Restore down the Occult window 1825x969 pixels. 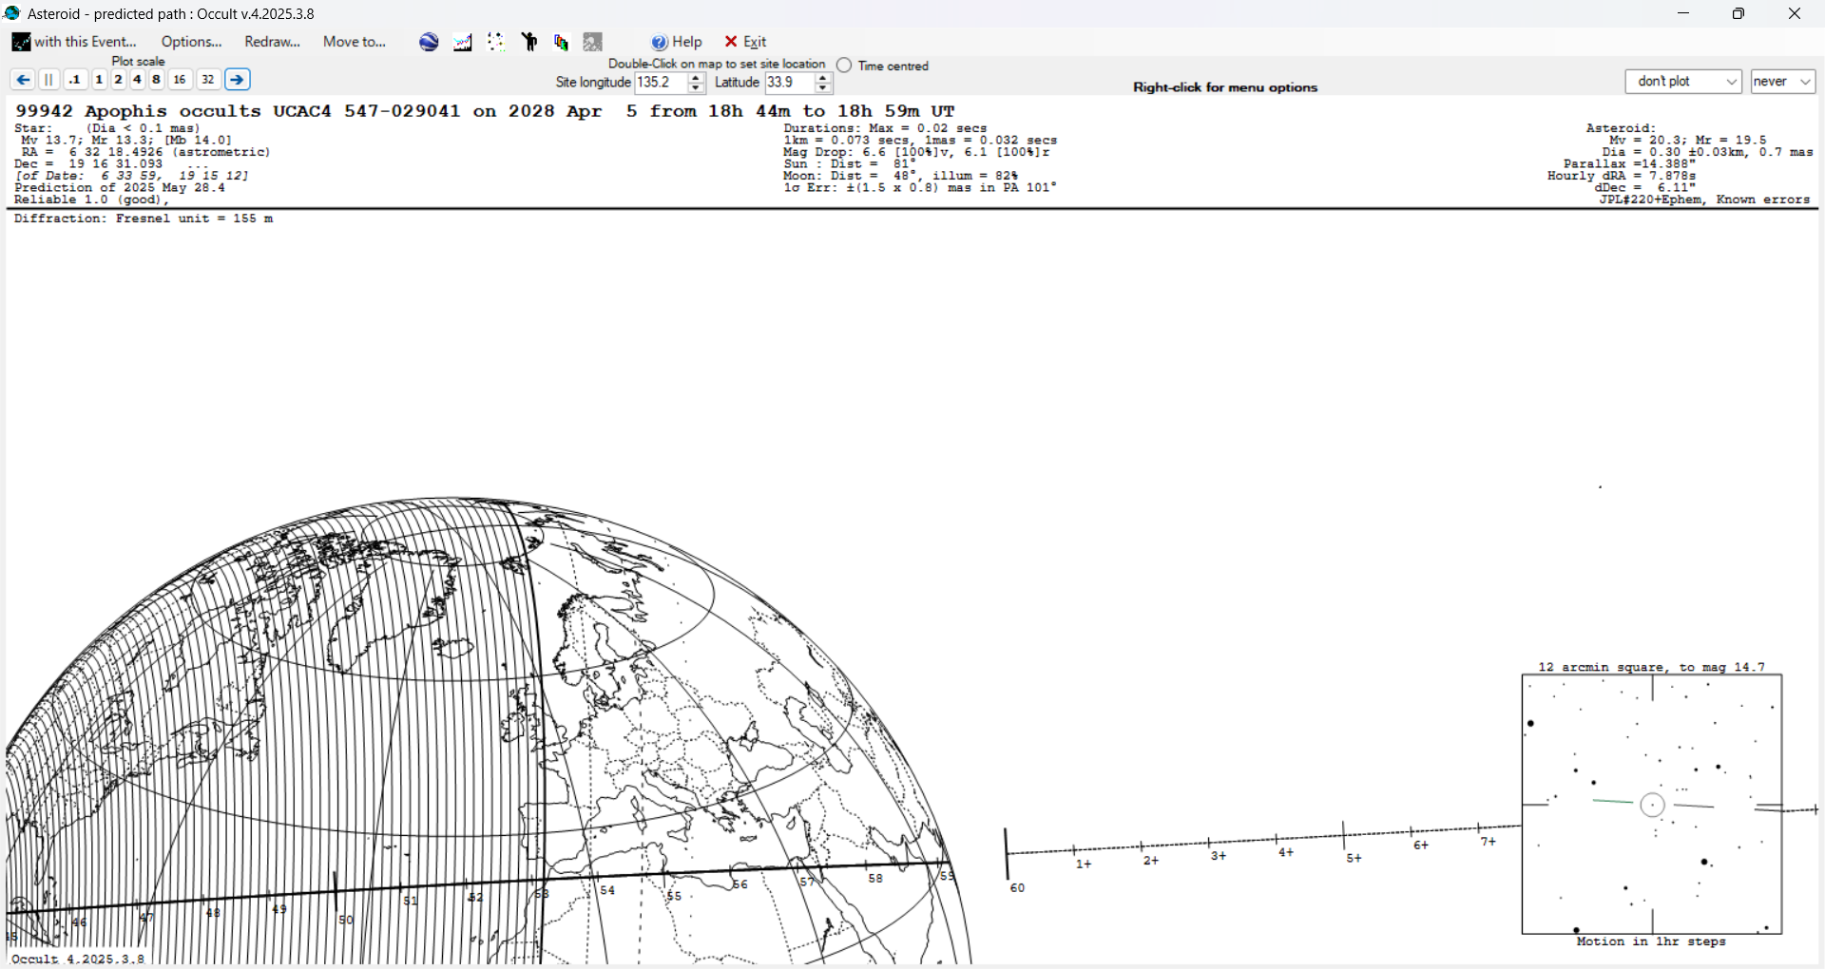(1739, 13)
